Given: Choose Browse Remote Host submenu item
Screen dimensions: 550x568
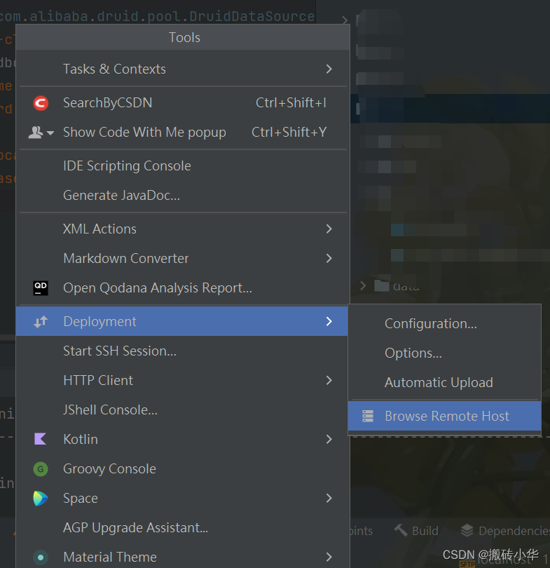Looking at the screenshot, I should (445, 416).
